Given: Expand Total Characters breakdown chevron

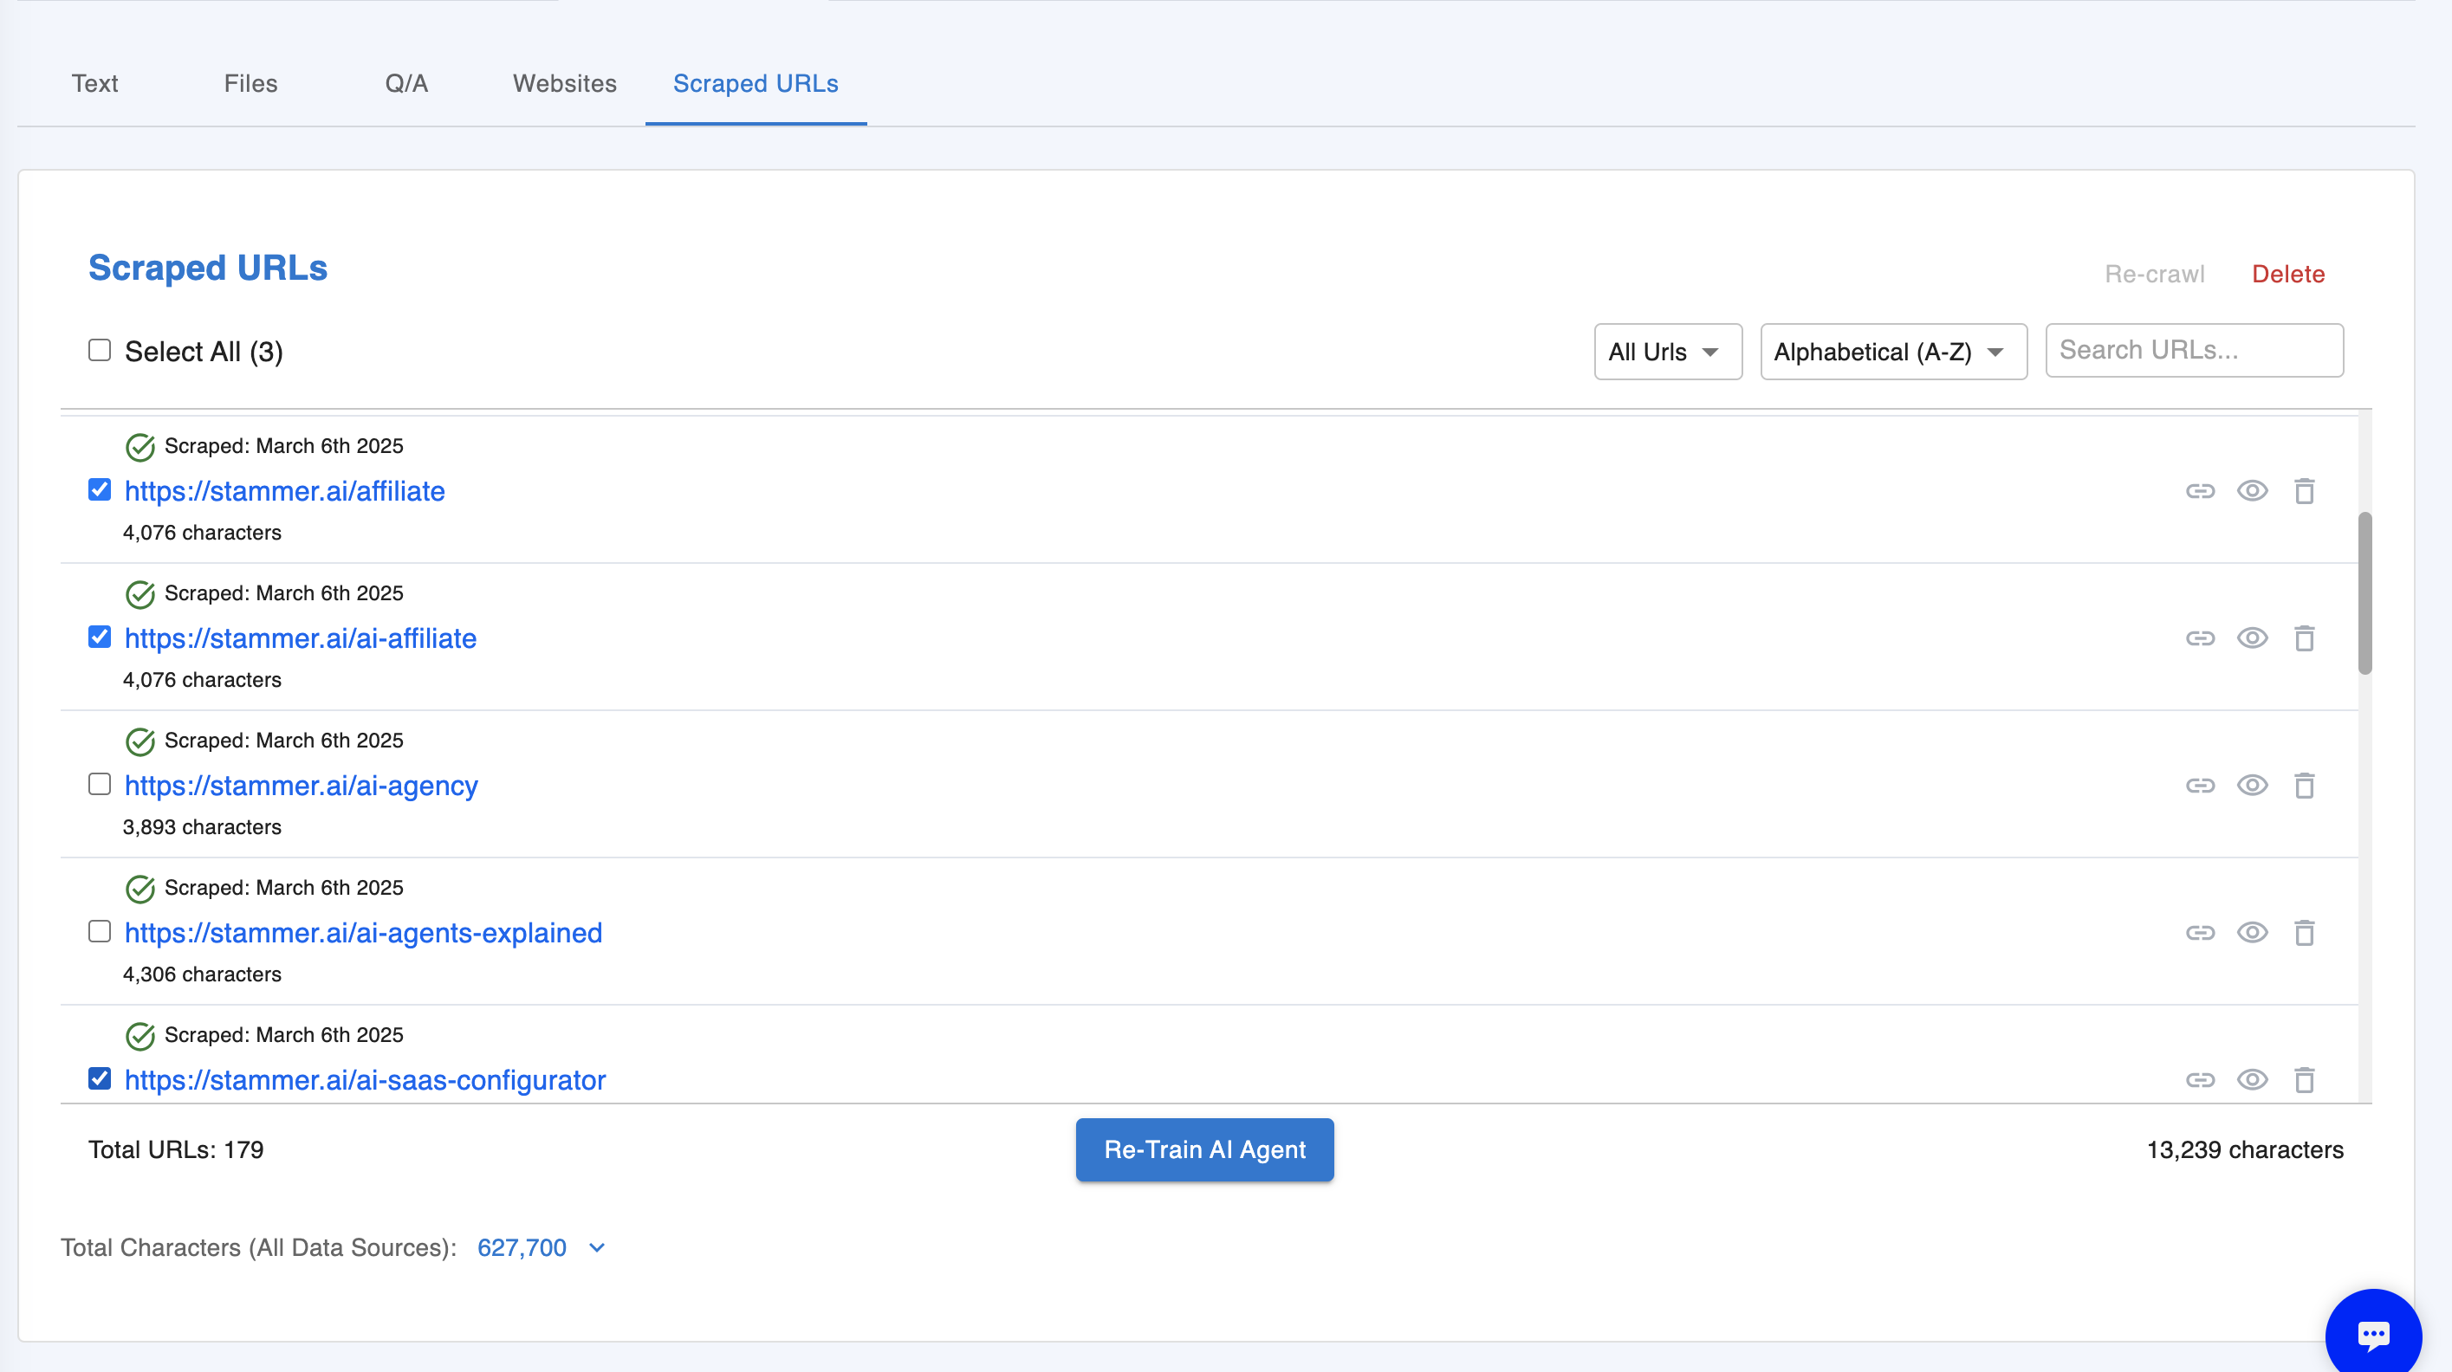Looking at the screenshot, I should point(597,1247).
